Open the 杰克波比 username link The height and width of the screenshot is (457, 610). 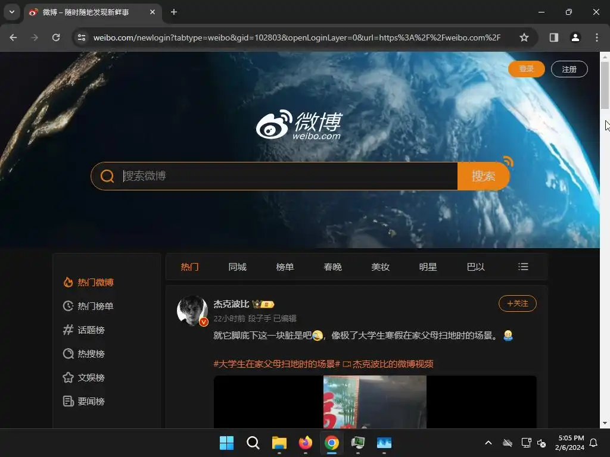(231, 304)
